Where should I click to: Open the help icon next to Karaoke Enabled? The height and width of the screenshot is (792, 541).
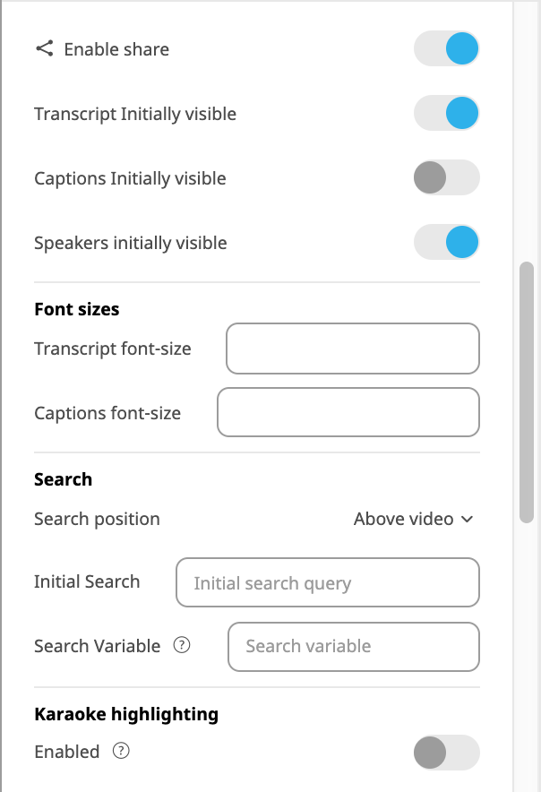tap(121, 751)
